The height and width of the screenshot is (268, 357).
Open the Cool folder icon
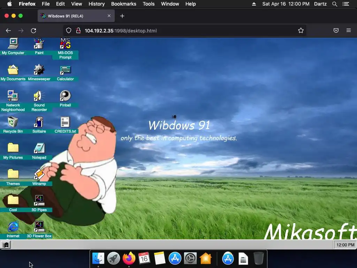[13, 203]
